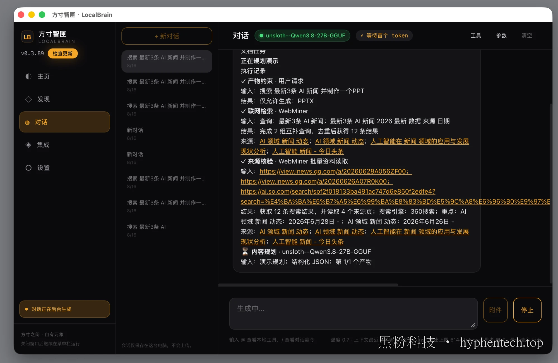Viewport: 558px width, 363px height.
Task: Click the 生成中... message input field
Action: (353, 314)
